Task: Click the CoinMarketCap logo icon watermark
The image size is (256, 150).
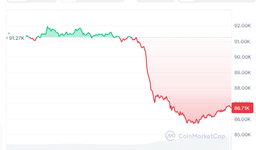Action: [x=170, y=136]
